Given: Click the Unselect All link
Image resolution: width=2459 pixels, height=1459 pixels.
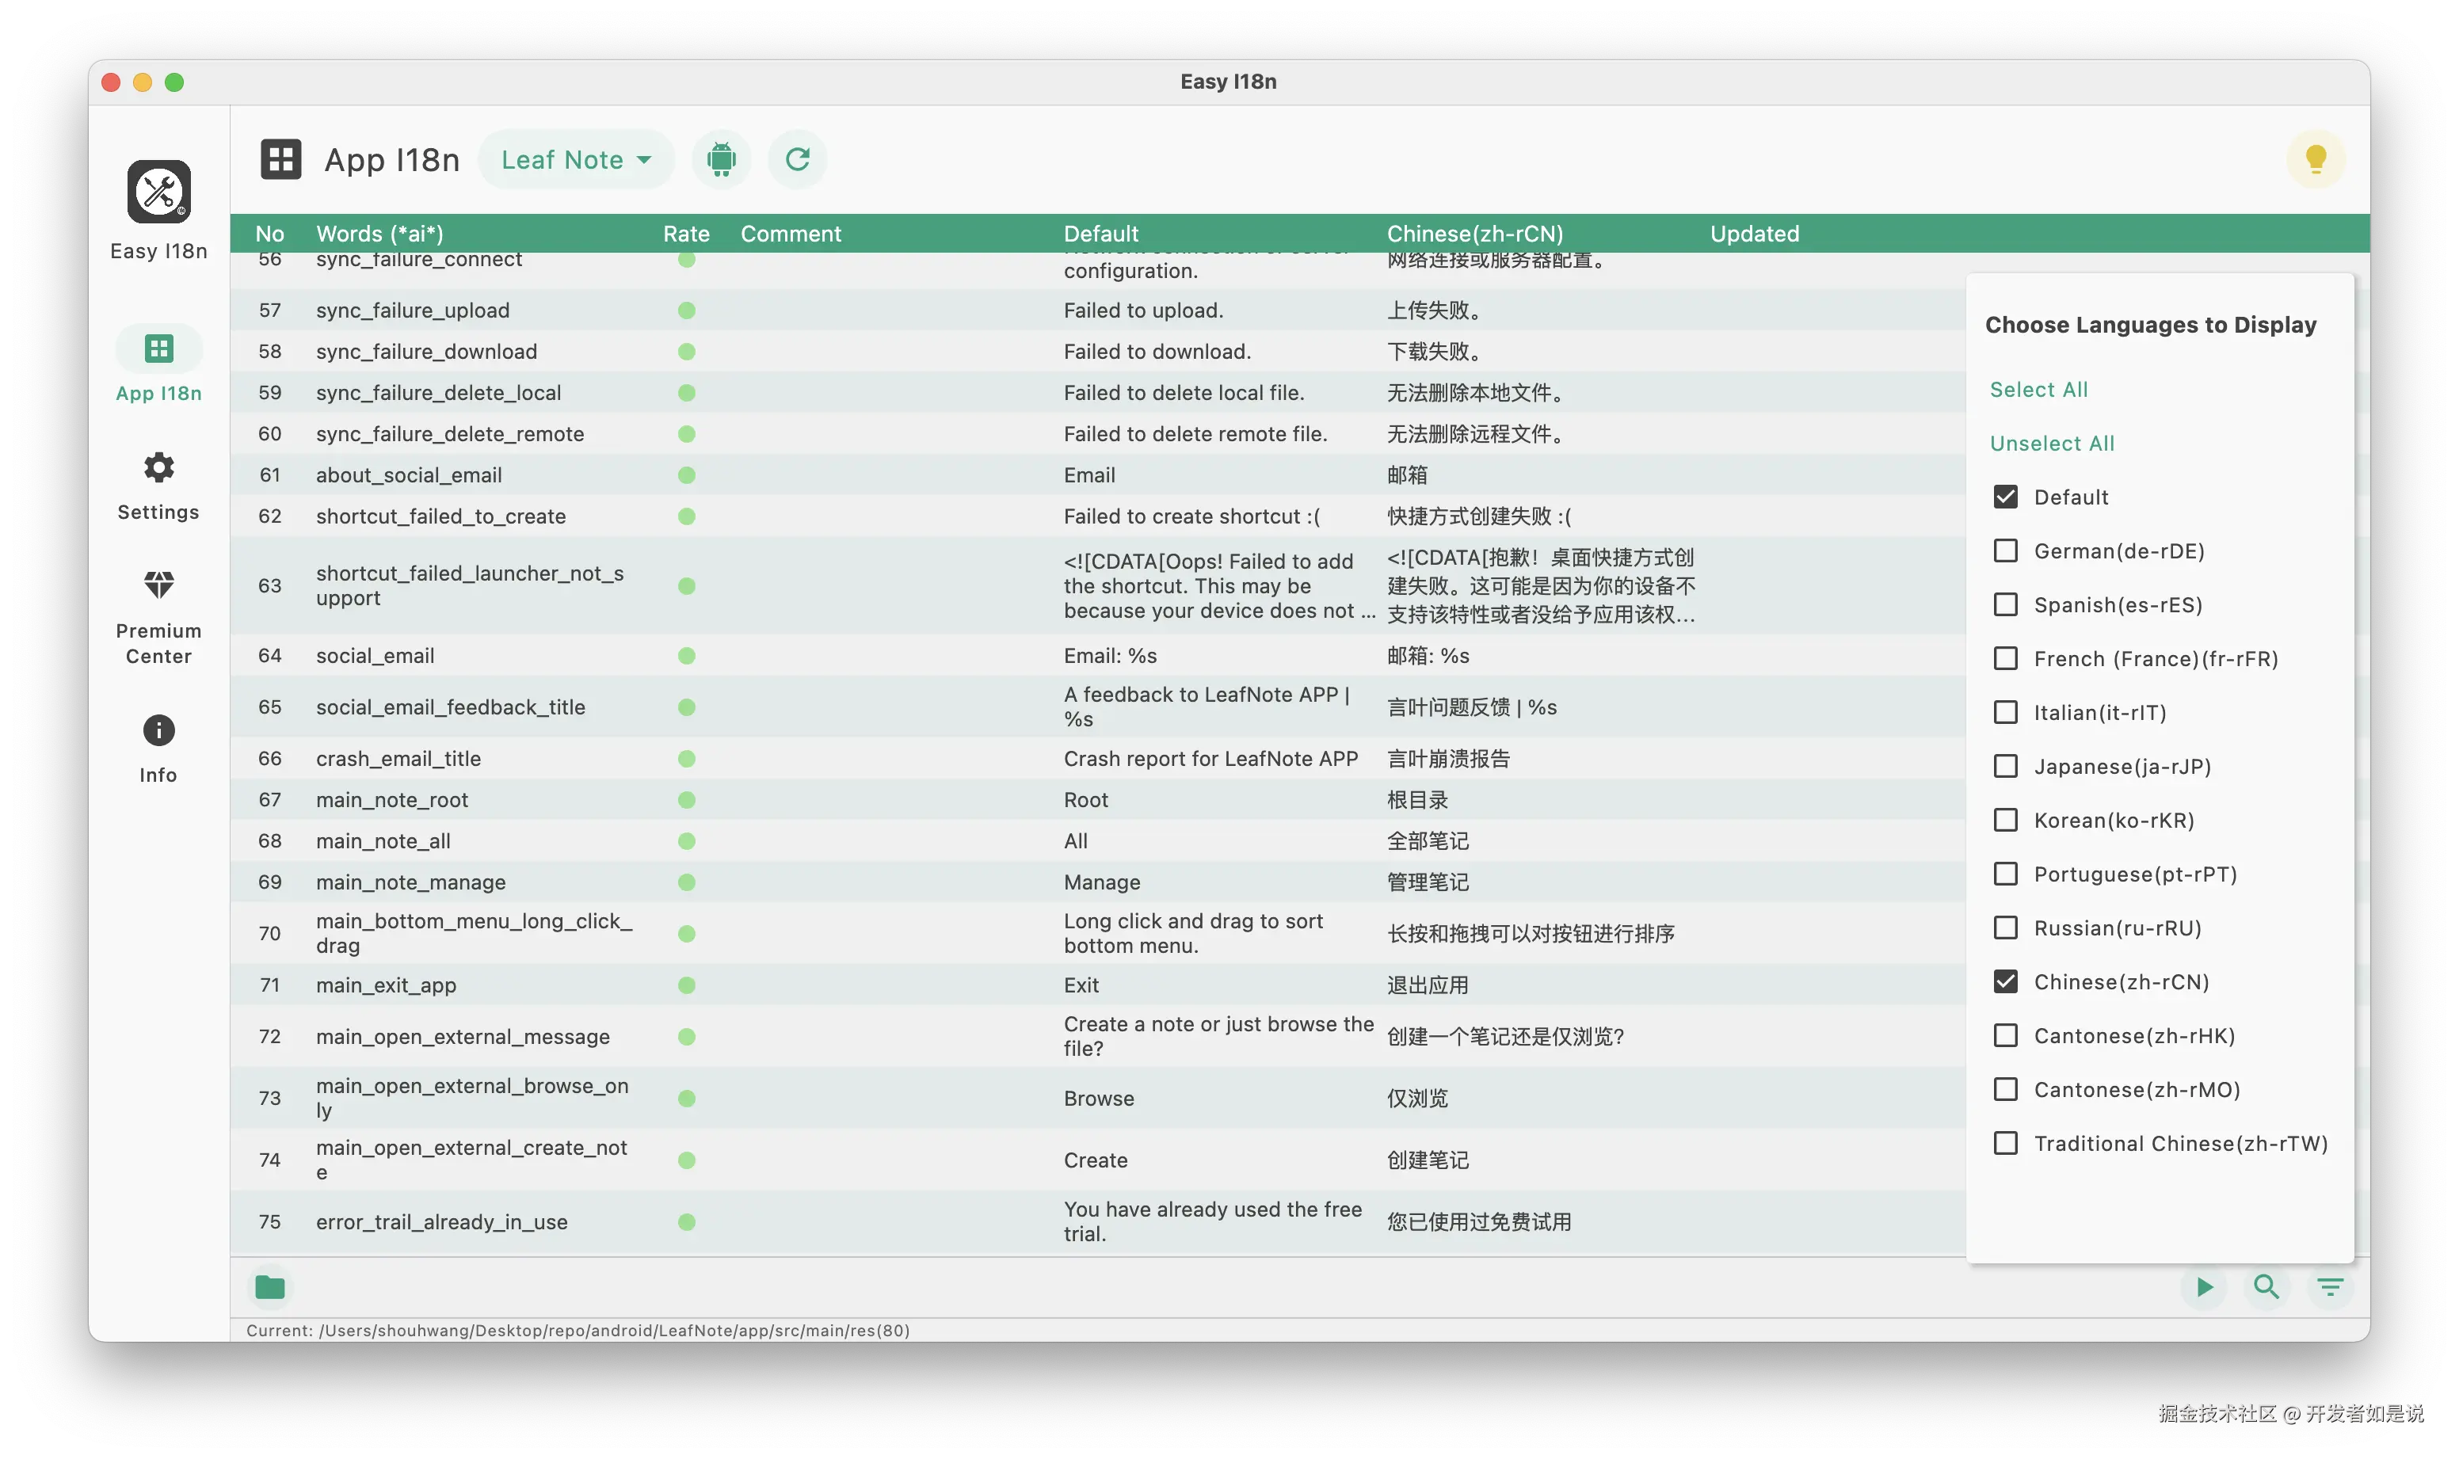Looking at the screenshot, I should 2051,443.
